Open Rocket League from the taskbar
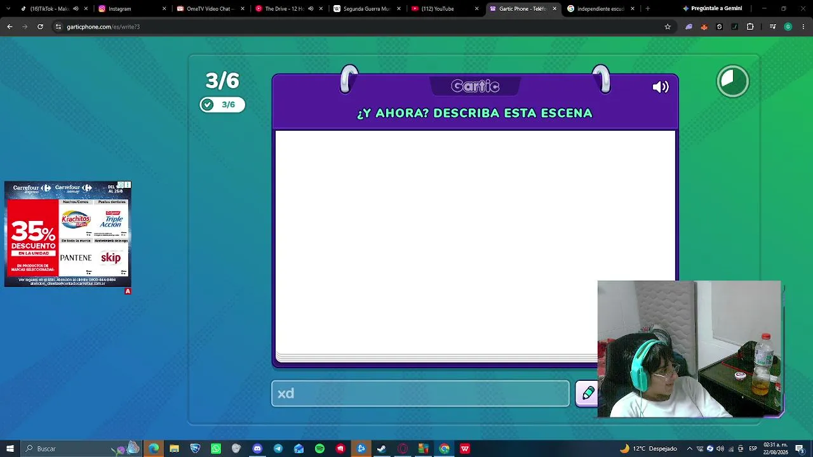 195,449
